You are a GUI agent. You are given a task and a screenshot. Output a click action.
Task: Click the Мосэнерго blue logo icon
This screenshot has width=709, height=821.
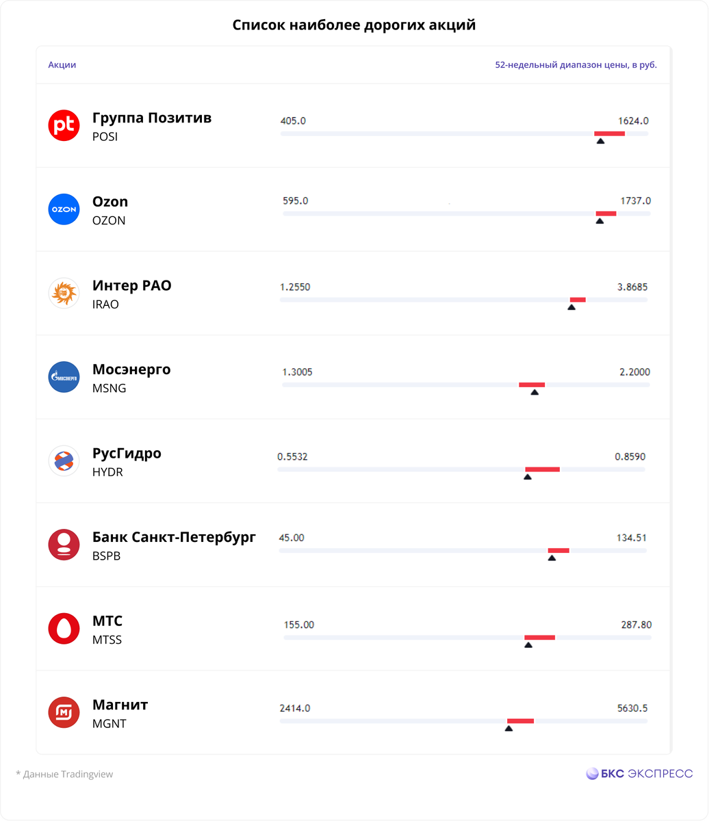tap(64, 377)
